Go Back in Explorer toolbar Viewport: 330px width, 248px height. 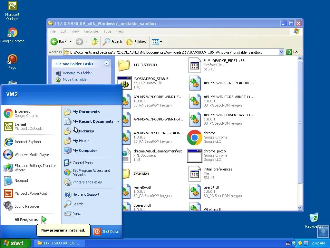(x=59, y=42)
